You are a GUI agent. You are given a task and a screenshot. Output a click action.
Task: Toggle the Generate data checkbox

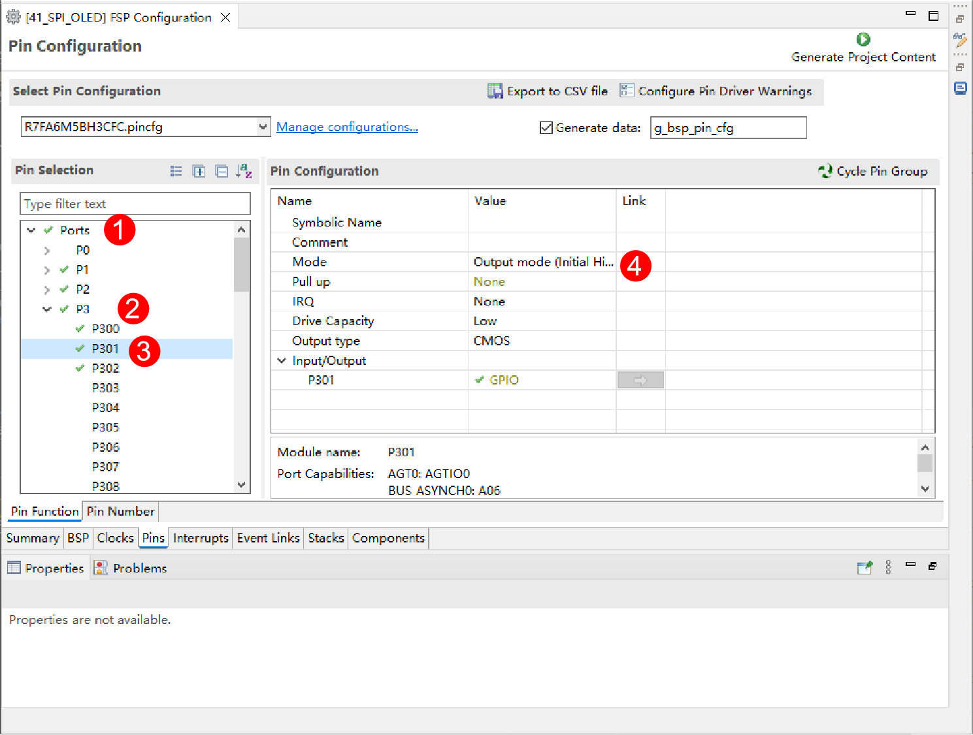pyautogui.click(x=546, y=128)
